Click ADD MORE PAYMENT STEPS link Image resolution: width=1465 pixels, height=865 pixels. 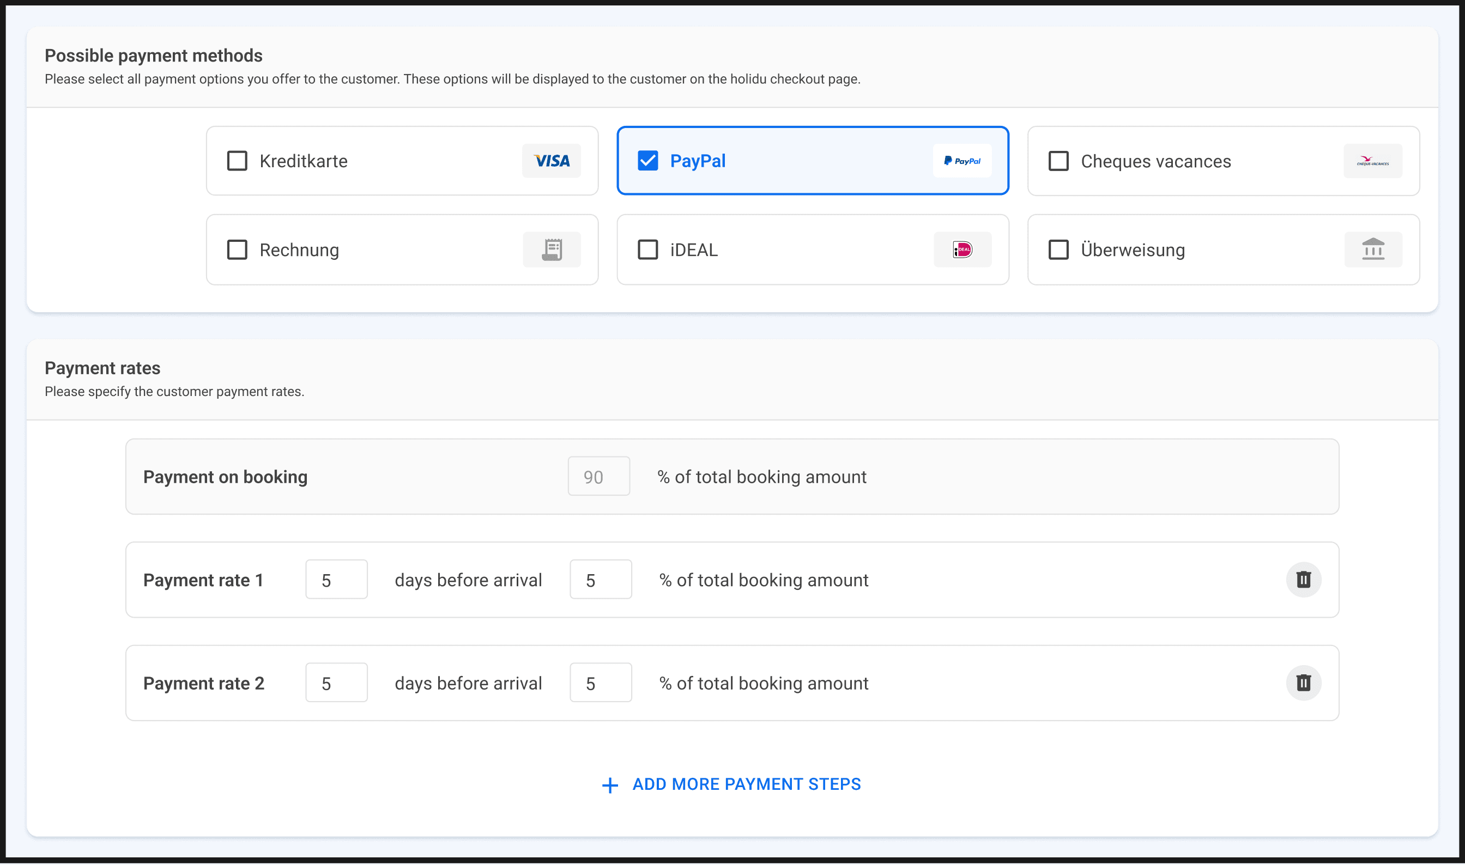click(746, 784)
